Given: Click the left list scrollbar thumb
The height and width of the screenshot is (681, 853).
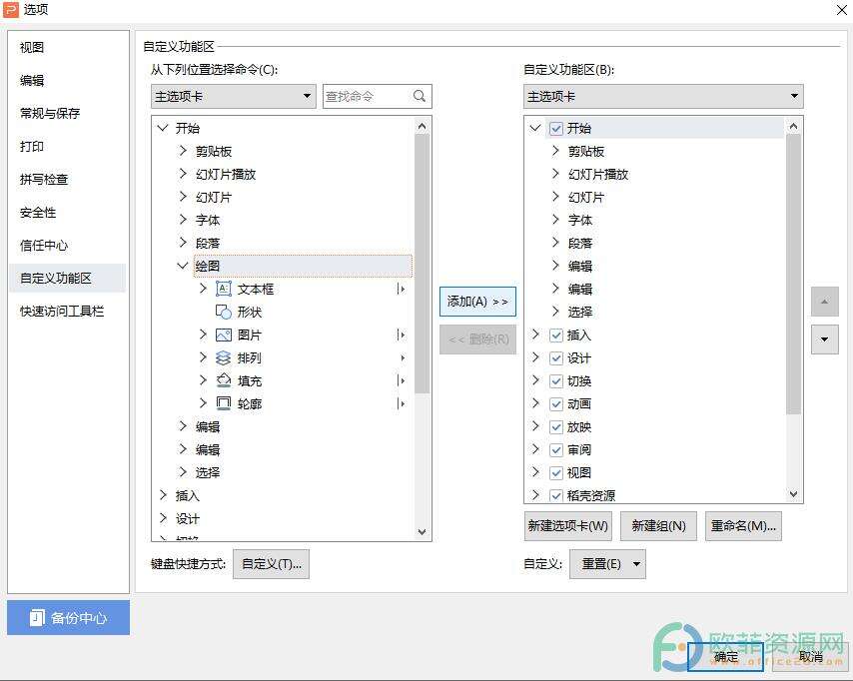Looking at the screenshot, I should point(422,264).
